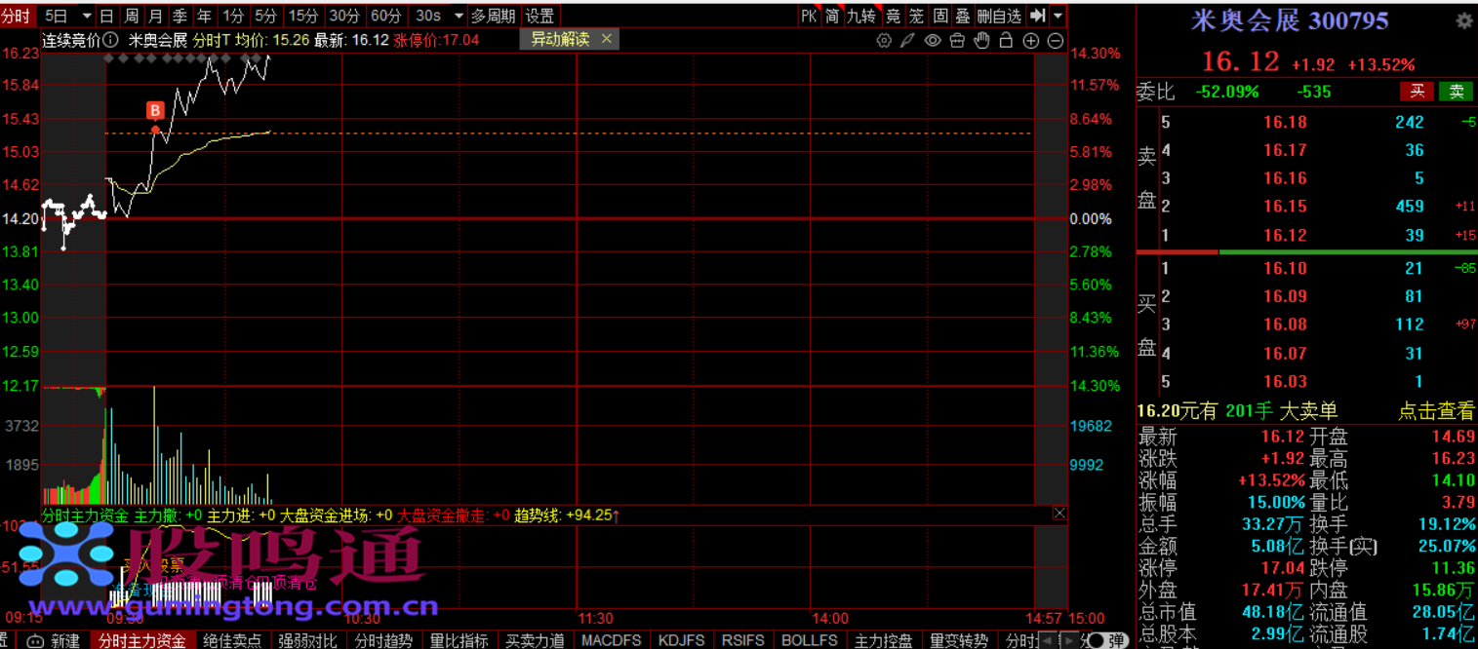Screen dimensions: 1478x649
Task: Open the 设置 settings button
Action: coord(539,16)
